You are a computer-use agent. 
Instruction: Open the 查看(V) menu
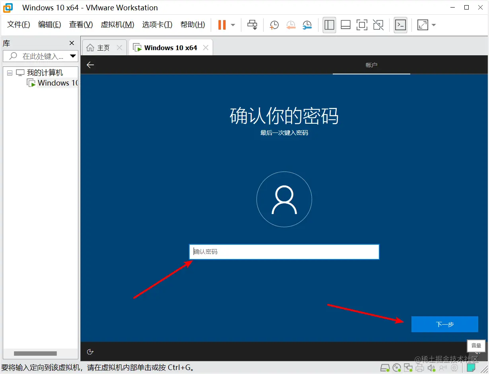81,25
